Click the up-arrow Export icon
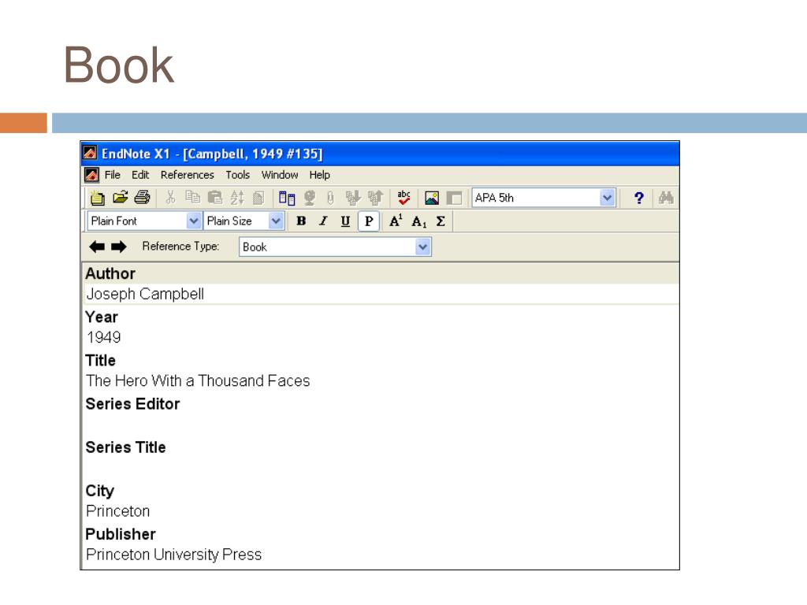 pyautogui.click(x=376, y=198)
